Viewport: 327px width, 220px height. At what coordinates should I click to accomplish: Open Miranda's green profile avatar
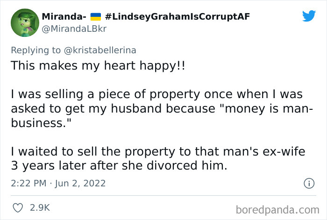click(x=24, y=23)
